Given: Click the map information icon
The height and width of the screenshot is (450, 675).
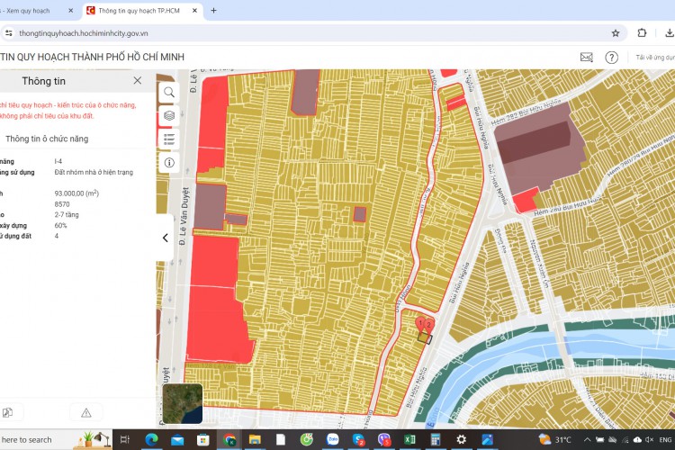Looking at the screenshot, I should click(x=169, y=163).
